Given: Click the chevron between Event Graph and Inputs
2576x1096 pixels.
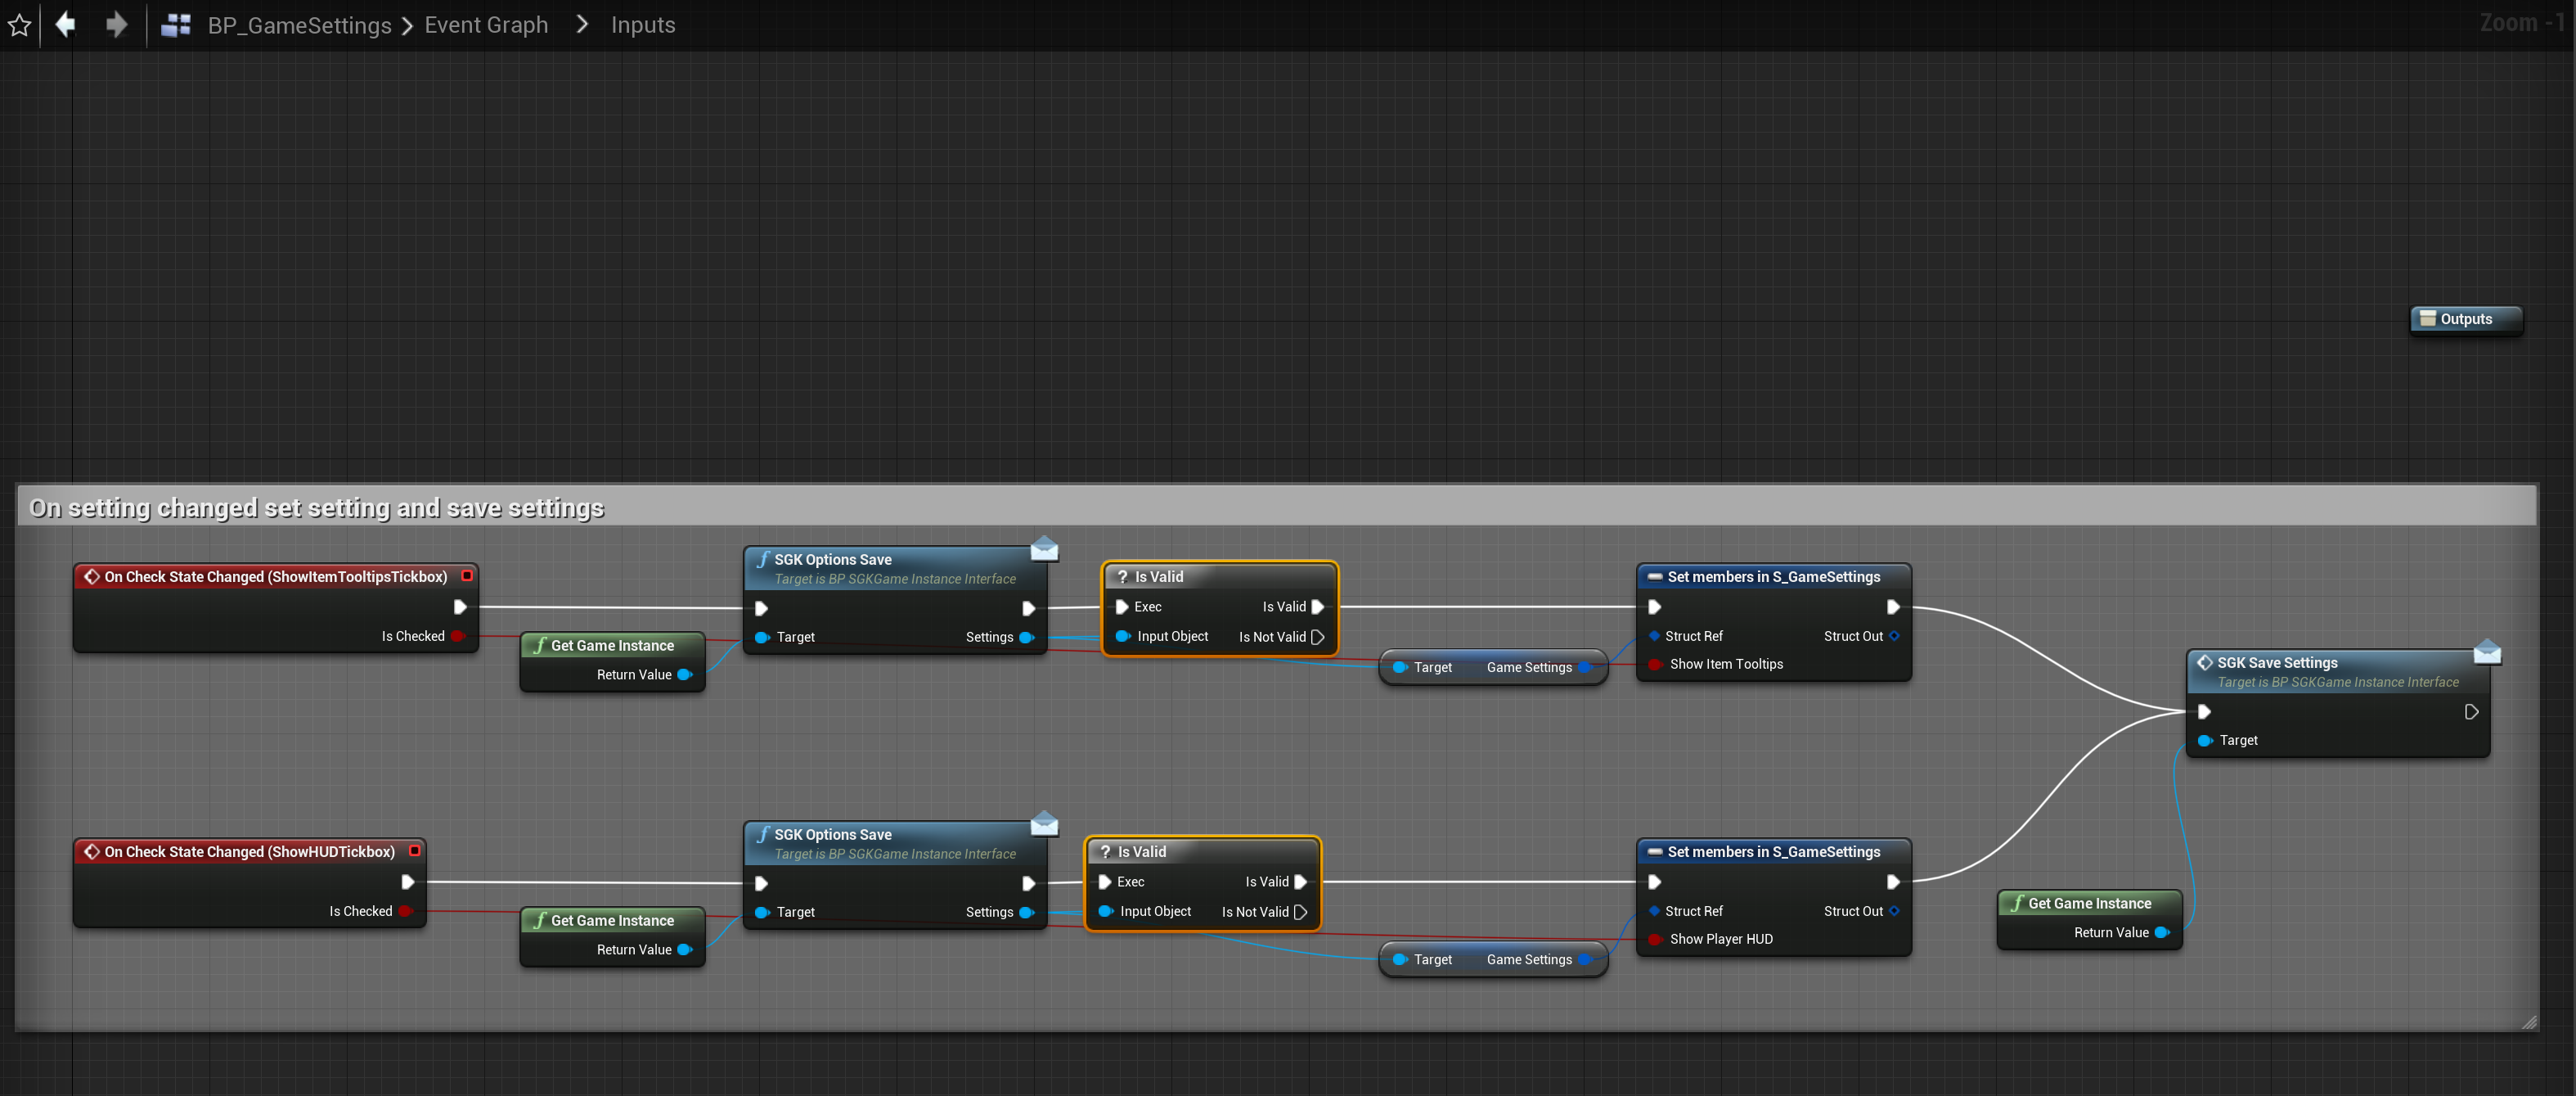Looking at the screenshot, I should coord(582,24).
